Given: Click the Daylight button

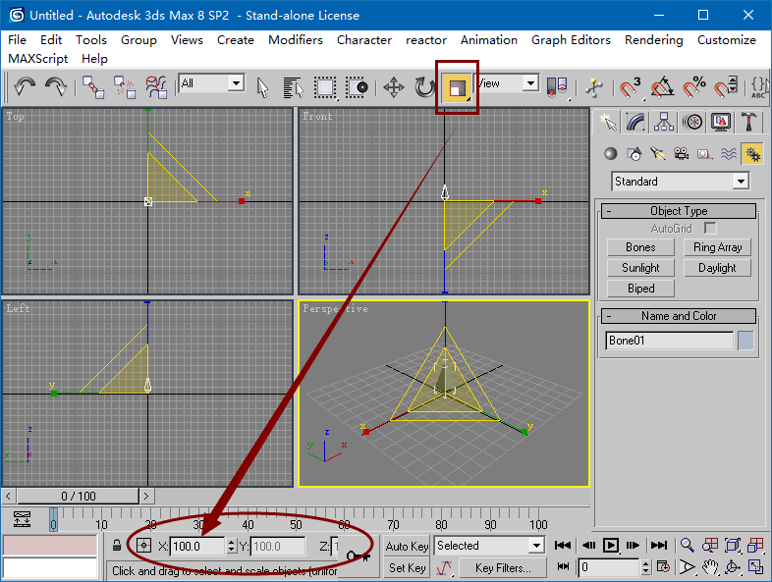Looking at the screenshot, I should 717,268.
